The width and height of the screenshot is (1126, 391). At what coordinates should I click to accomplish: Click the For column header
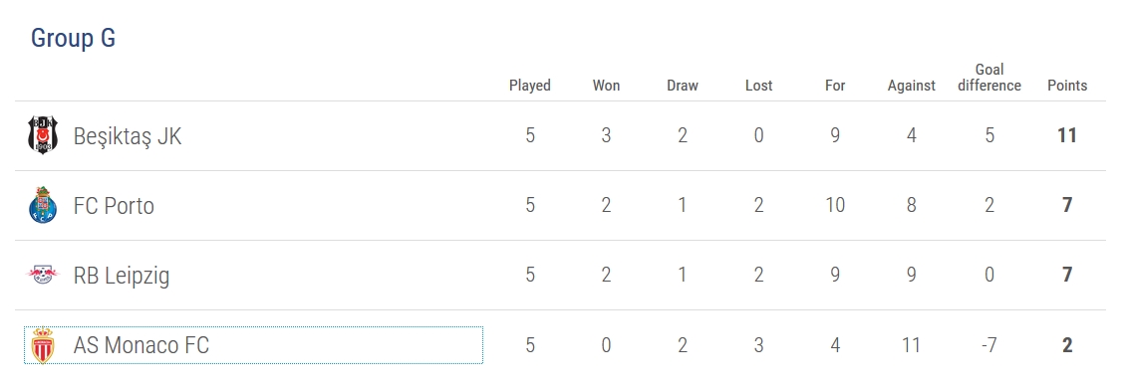[x=835, y=86]
